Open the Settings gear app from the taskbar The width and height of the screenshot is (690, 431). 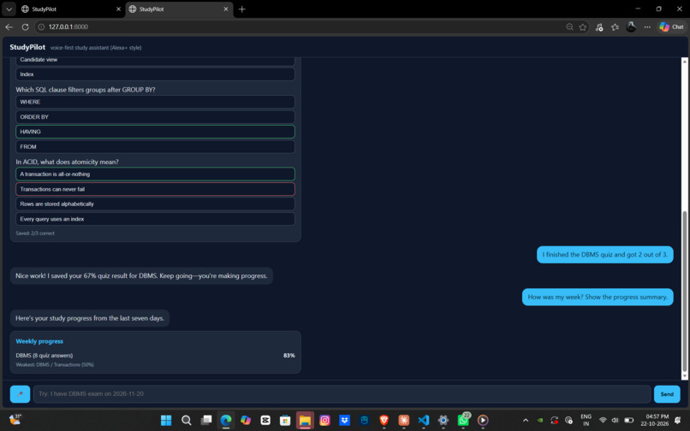[x=443, y=421]
